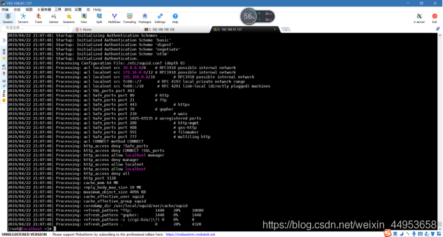Open the Servers tool

(x=23, y=19)
